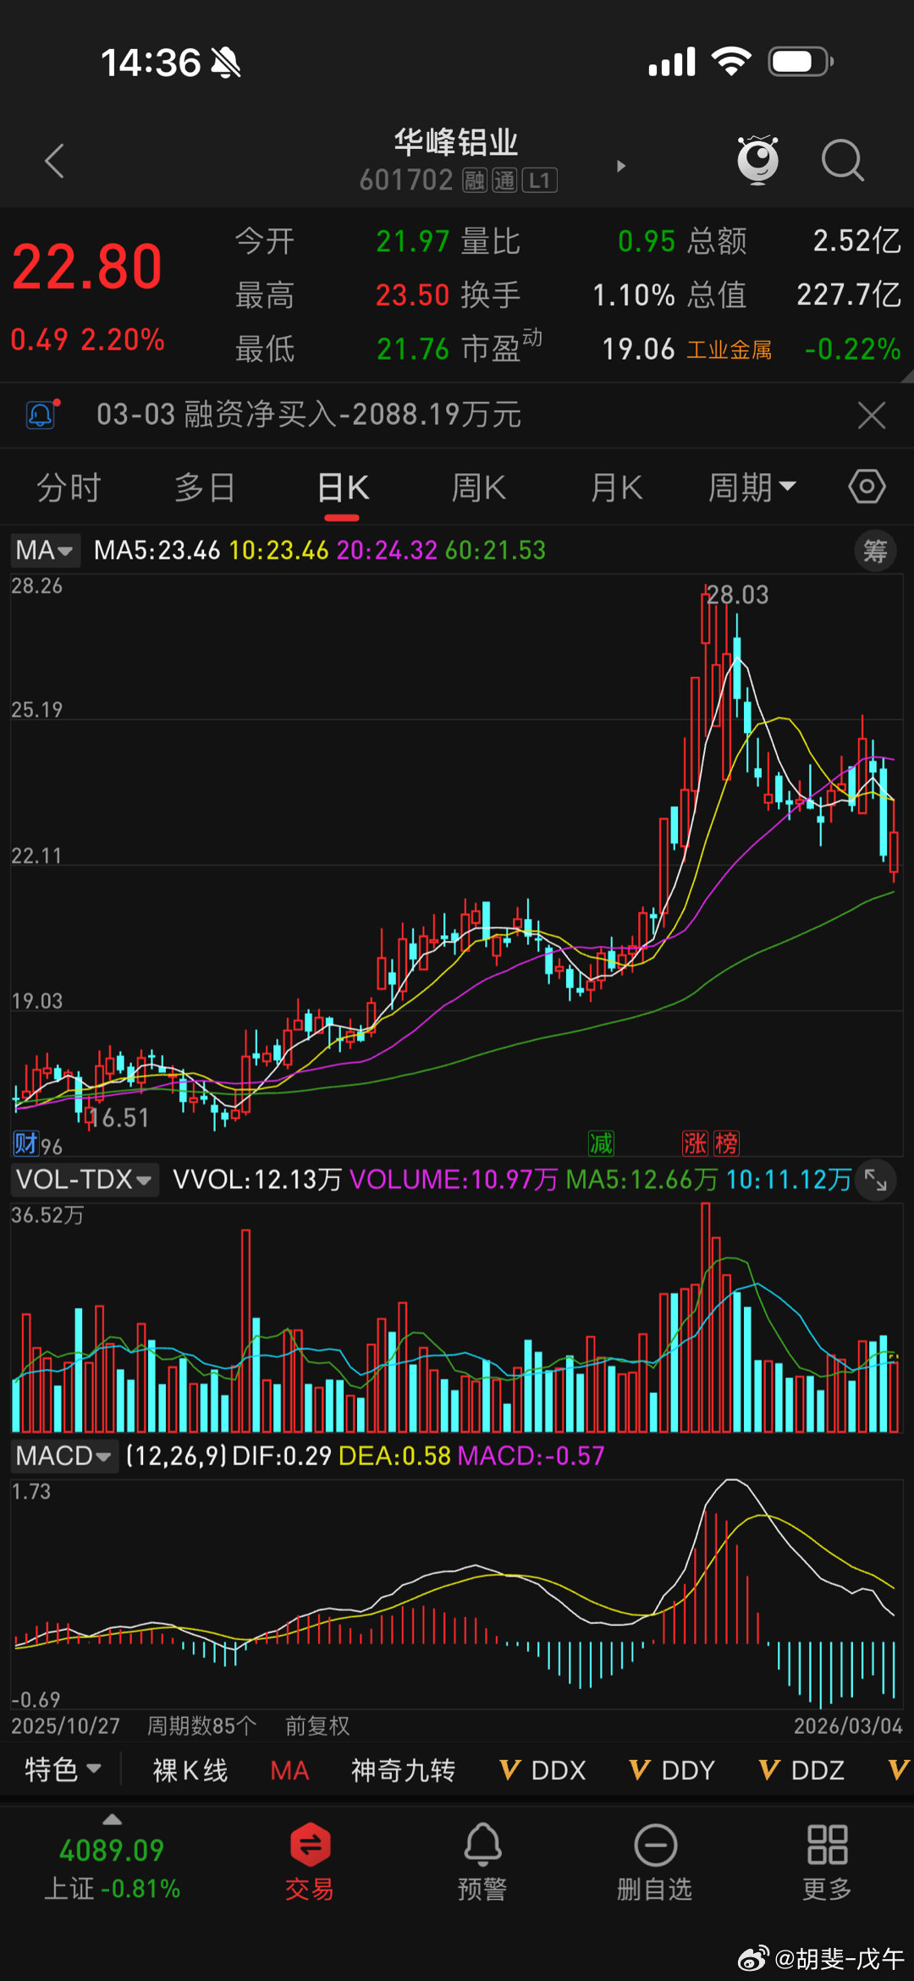Tap the 融 margin badge

click(x=475, y=180)
